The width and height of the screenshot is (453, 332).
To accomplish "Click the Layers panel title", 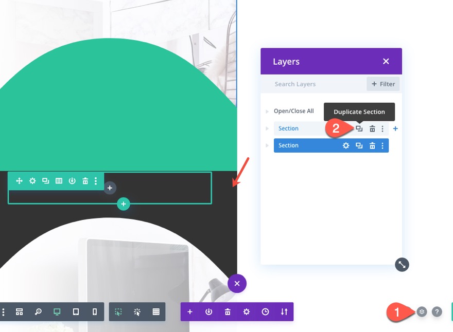I will coord(286,62).
